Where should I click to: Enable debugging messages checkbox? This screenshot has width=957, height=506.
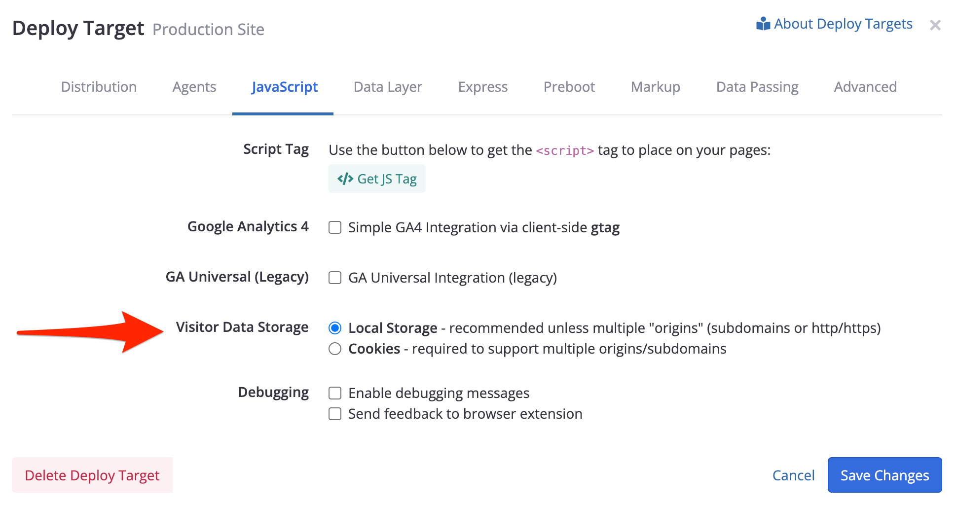click(335, 393)
